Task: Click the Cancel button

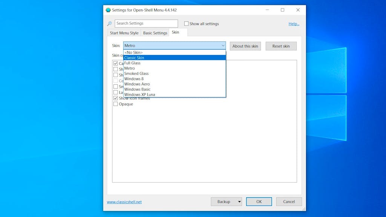Action: tap(289, 202)
